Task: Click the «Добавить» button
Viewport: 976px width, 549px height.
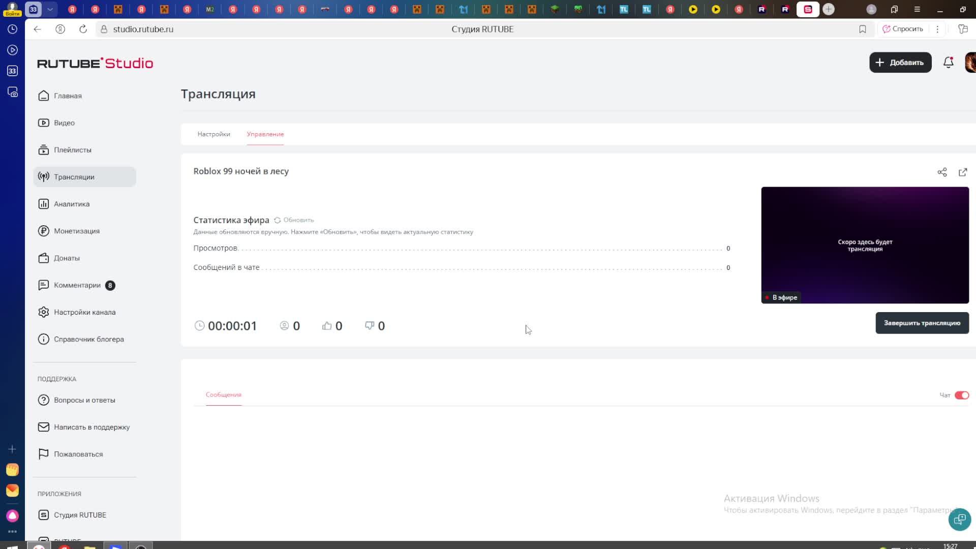Action: coord(900,63)
